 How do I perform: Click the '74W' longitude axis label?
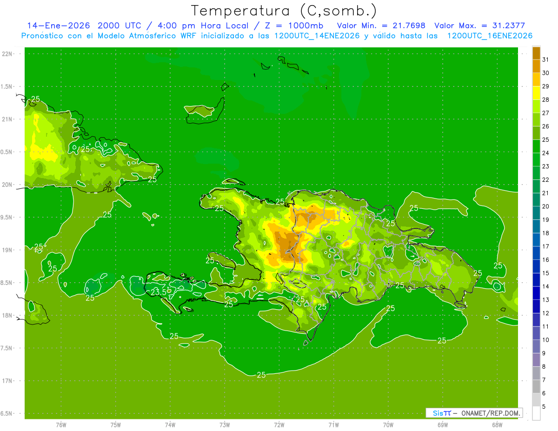[x=170, y=425]
